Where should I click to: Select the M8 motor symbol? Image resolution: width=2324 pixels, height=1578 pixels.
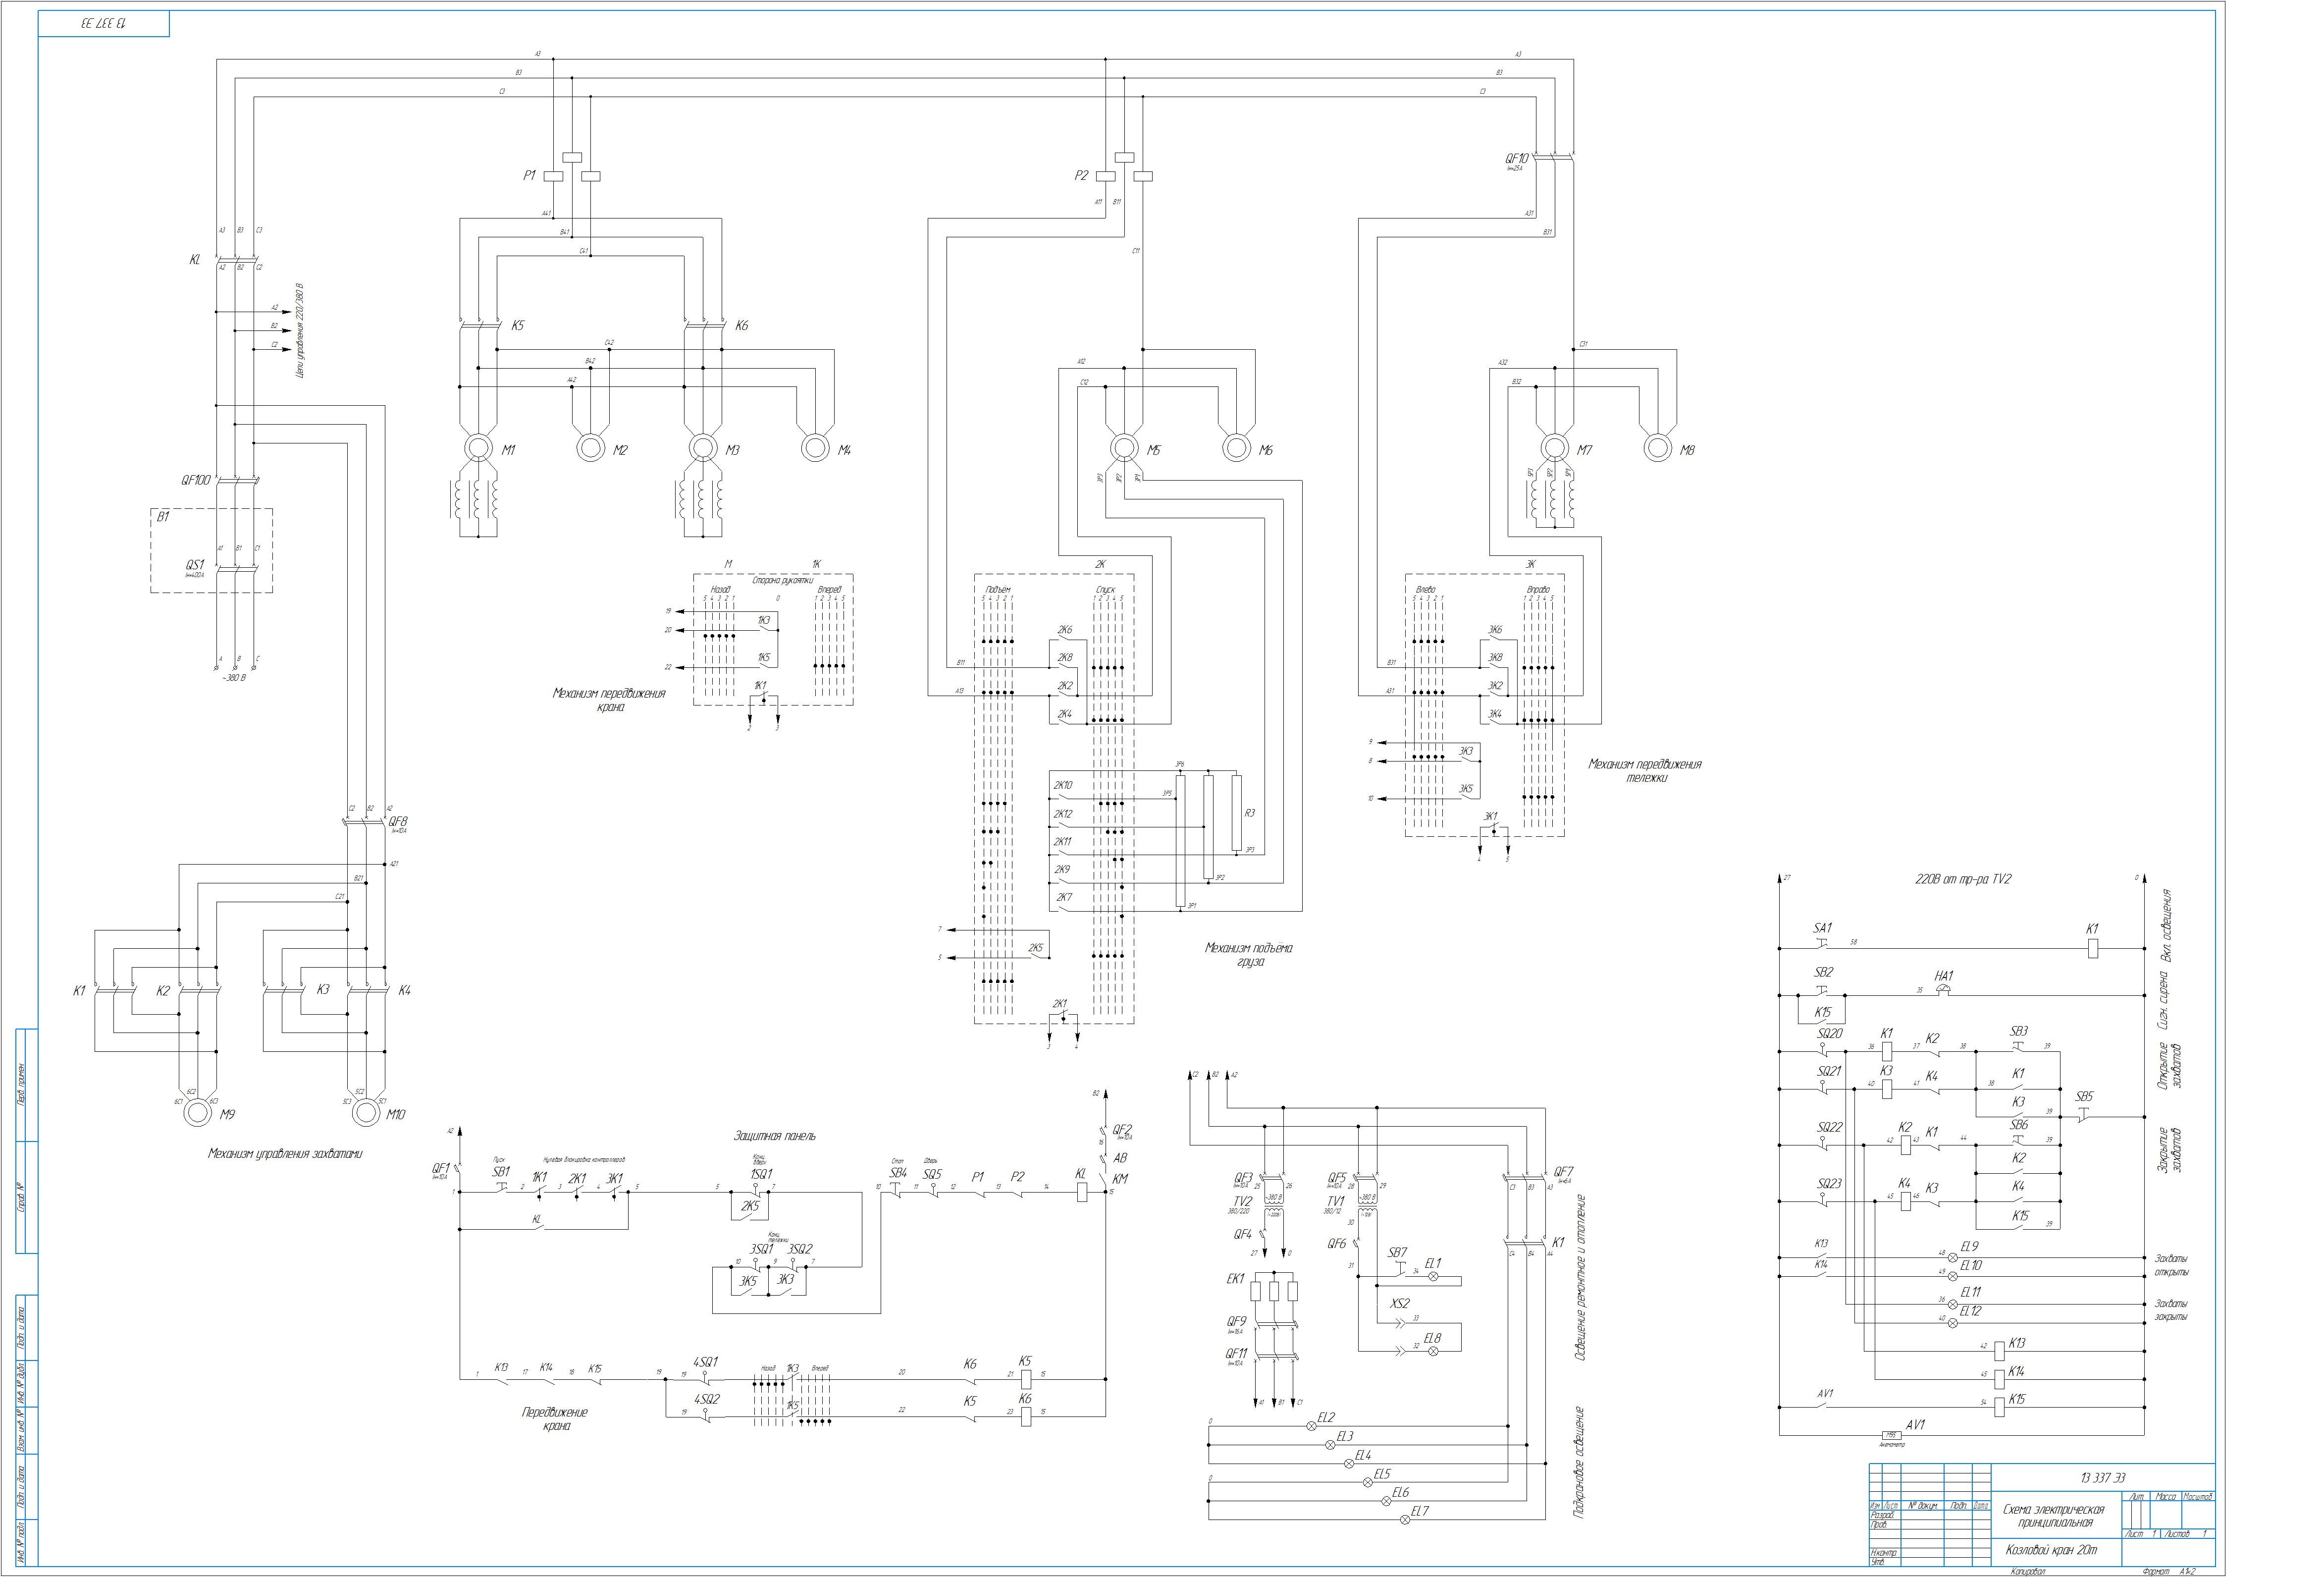[x=1657, y=448]
